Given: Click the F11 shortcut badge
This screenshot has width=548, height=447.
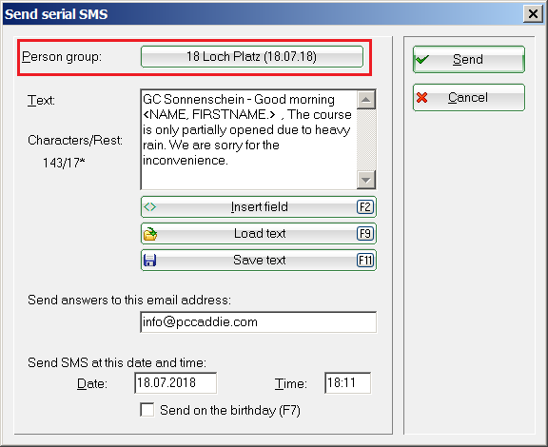Looking at the screenshot, I should [365, 260].
